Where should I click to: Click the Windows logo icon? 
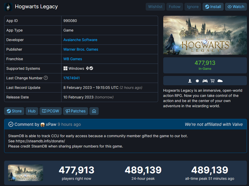(x=66, y=69)
